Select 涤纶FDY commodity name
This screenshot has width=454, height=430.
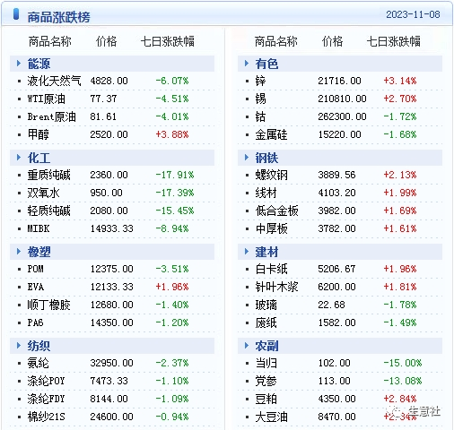point(46,399)
